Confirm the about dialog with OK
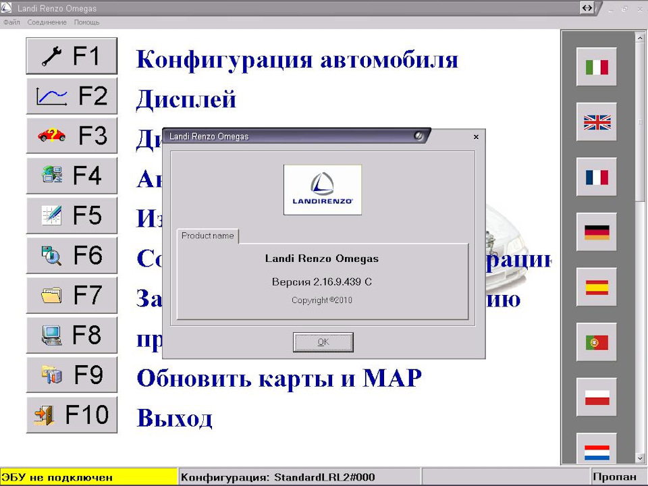 coord(323,342)
